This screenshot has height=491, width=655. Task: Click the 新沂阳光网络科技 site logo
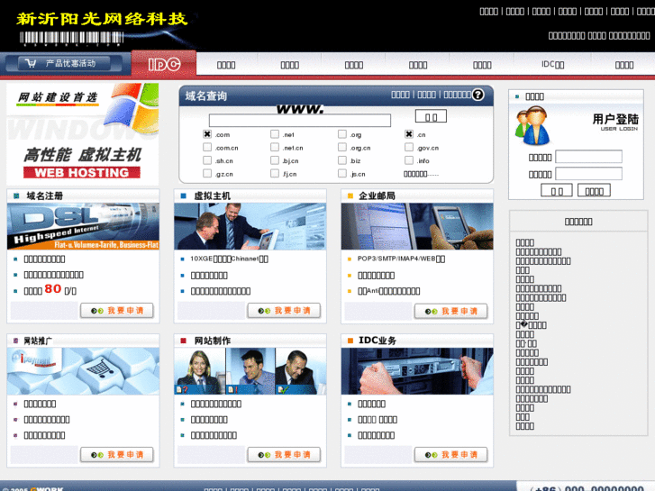(102, 19)
